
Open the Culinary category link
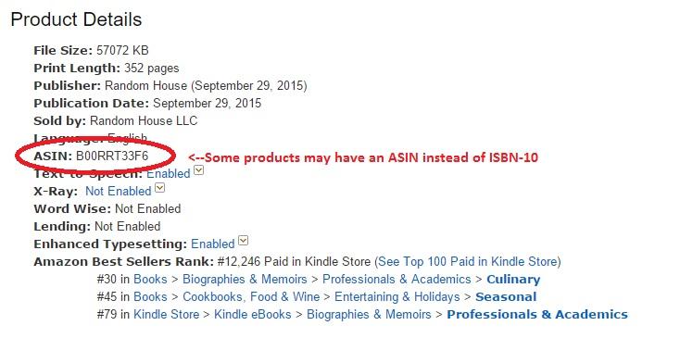click(513, 280)
